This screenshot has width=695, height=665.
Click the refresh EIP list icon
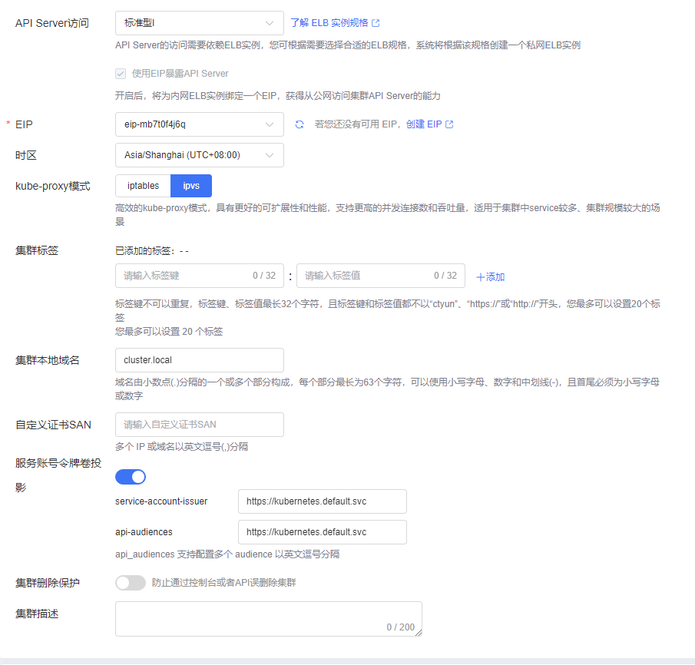[x=300, y=124]
